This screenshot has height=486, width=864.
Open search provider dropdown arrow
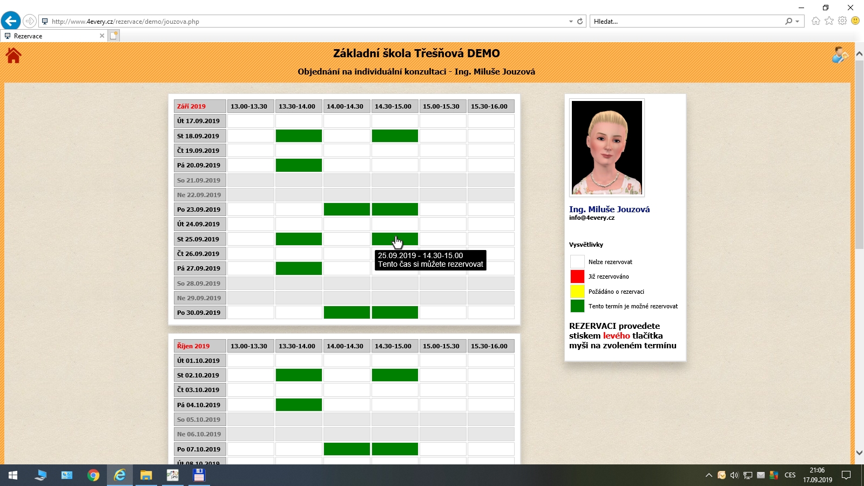click(x=798, y=22)
